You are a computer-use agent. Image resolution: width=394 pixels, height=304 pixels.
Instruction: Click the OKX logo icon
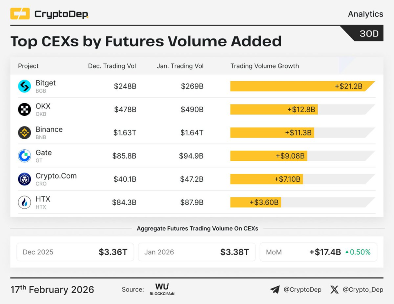click(25, 110)
